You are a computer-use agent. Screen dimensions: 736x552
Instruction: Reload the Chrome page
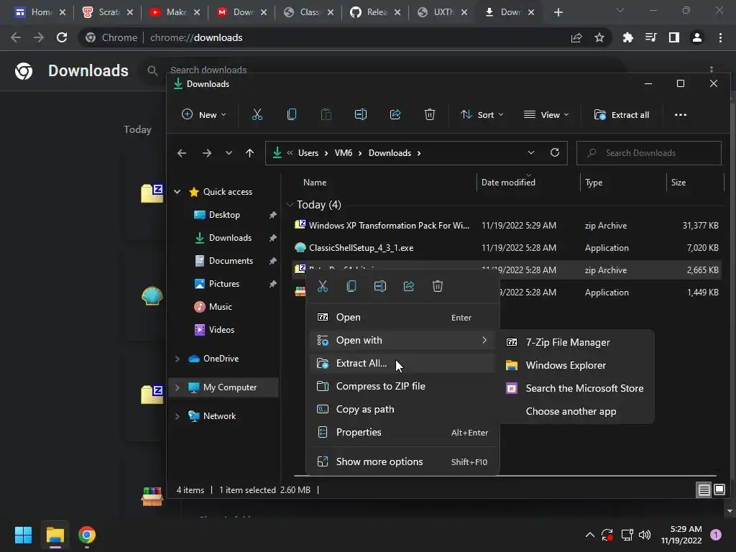(x=62, y=37)
